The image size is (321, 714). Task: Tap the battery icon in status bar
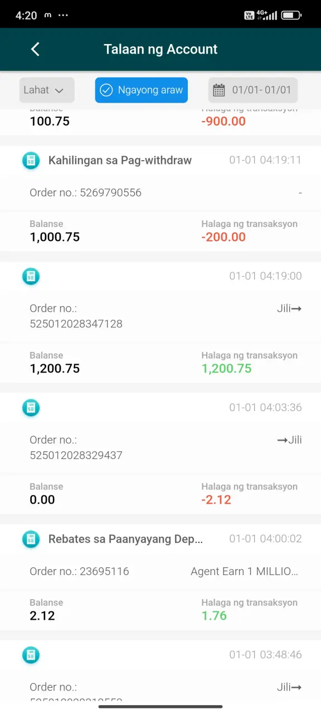(291, 15)
